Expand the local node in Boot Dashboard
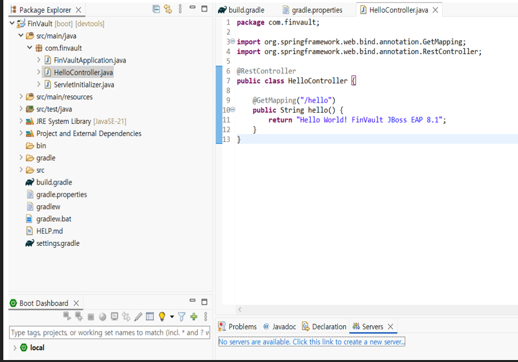Image resolution: width=518 pixels, height=362 pixels. point(15,347)
